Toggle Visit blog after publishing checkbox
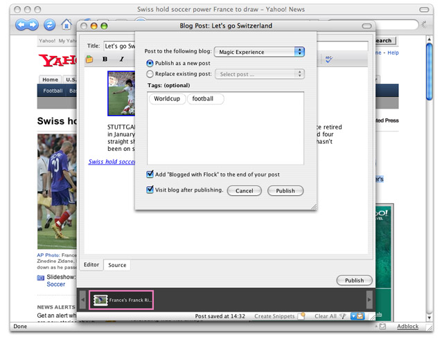Image resolution: width=444 pixels, height=346 pixels. coord(150,190)
